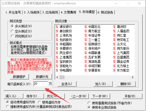Select 招商银行 stock entry
This screenshot has width=146, height=111.
[93, 44]
